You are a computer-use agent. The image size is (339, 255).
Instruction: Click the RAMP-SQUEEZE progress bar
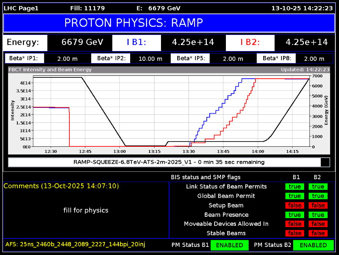169,162
